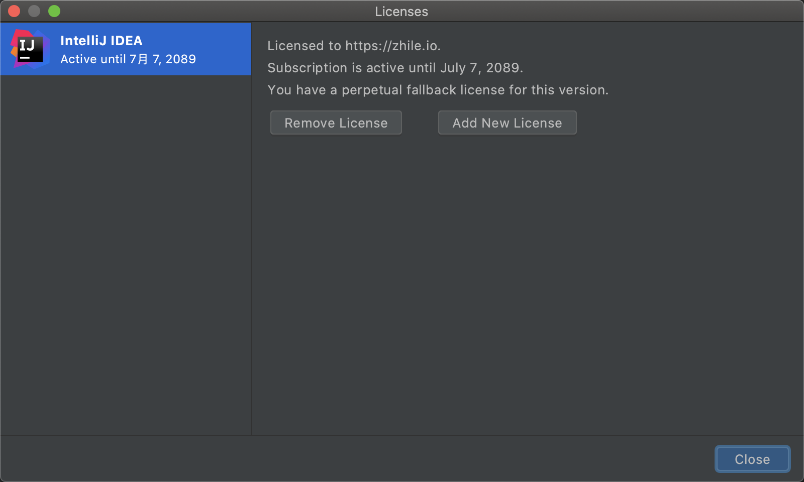The width and height of the screenshot is (804, 482).
Task: Click the perpetual fallback license message
Action: pyautogui.click(x=437, y=90)
